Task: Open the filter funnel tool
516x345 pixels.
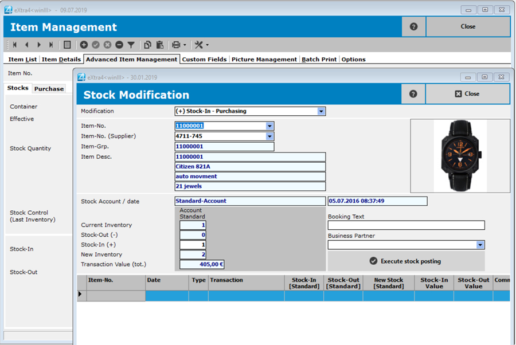Action: (x=131, y=45)
